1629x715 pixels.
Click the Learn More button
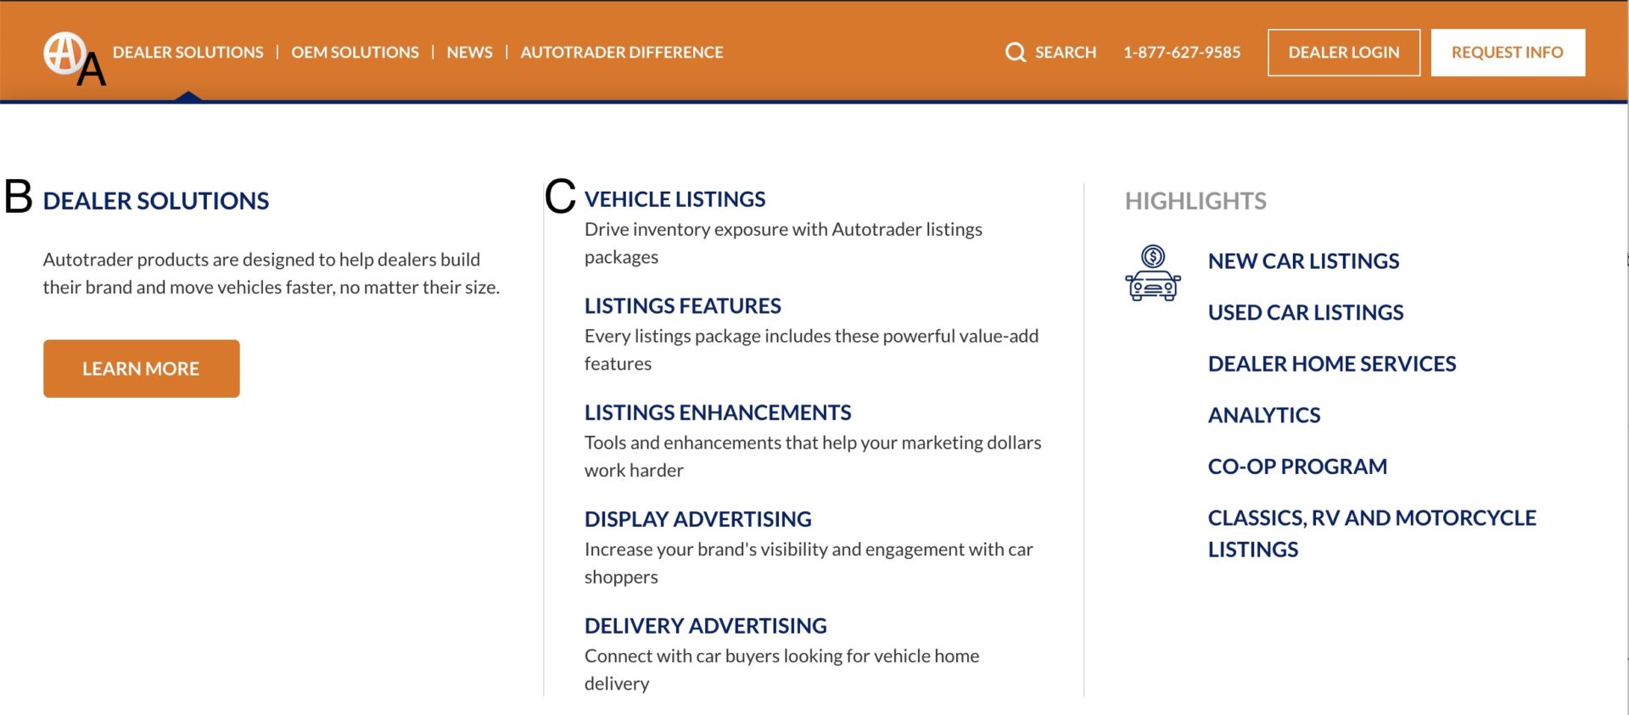click(142, 369)
